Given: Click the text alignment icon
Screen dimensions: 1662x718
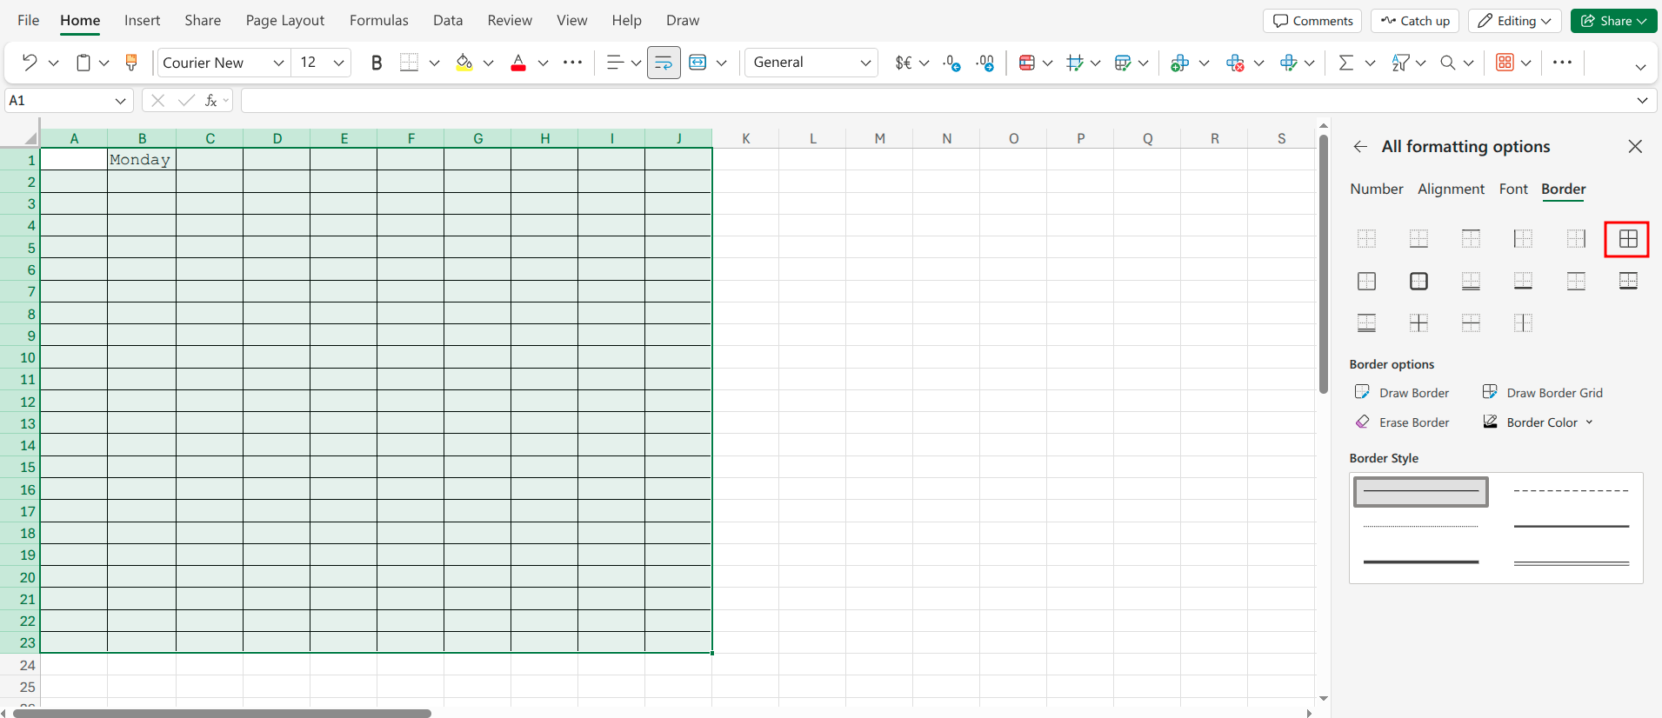Looking at the screenshot, I should 616,63.
